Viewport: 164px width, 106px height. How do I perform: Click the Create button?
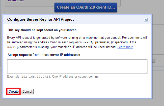click(13, 91)
